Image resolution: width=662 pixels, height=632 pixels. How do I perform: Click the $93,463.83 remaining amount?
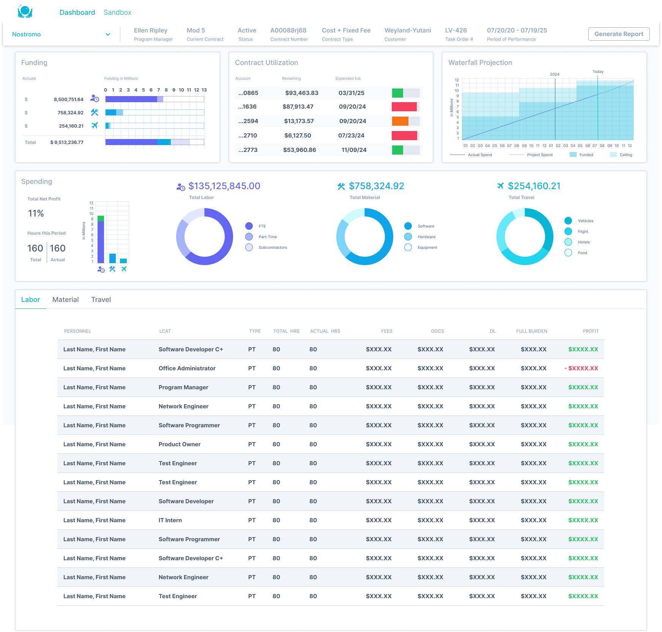[x=302, y=93]
